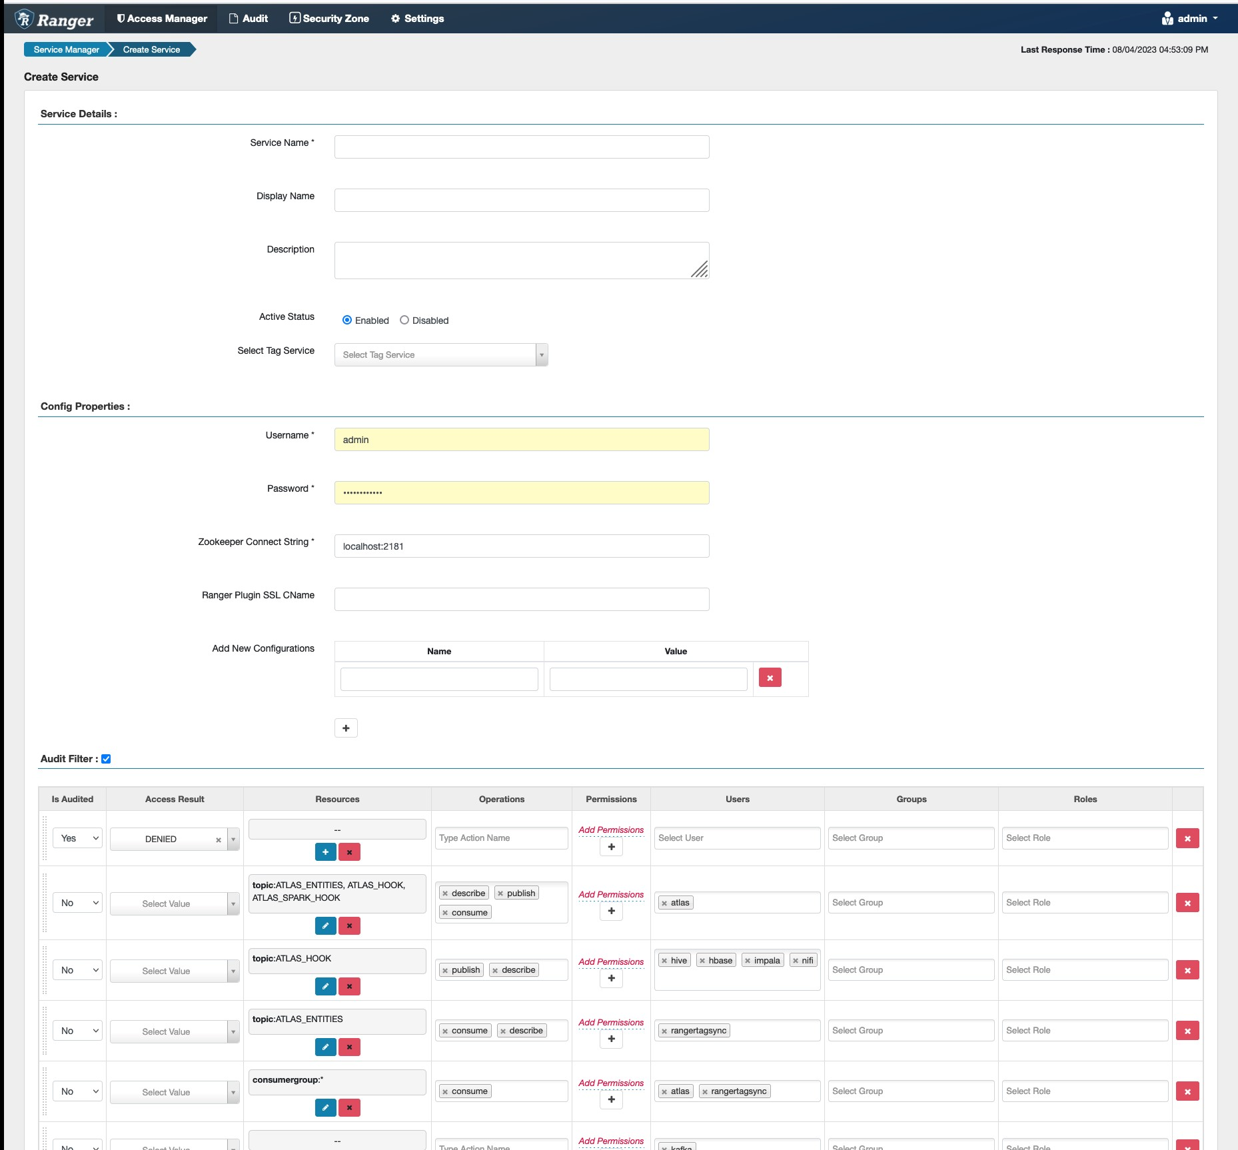Open Is Audited dropdown in consumergroup row
Image resolution: width=1238 pixels, height=1150 pixels.
coord(78,1091)
